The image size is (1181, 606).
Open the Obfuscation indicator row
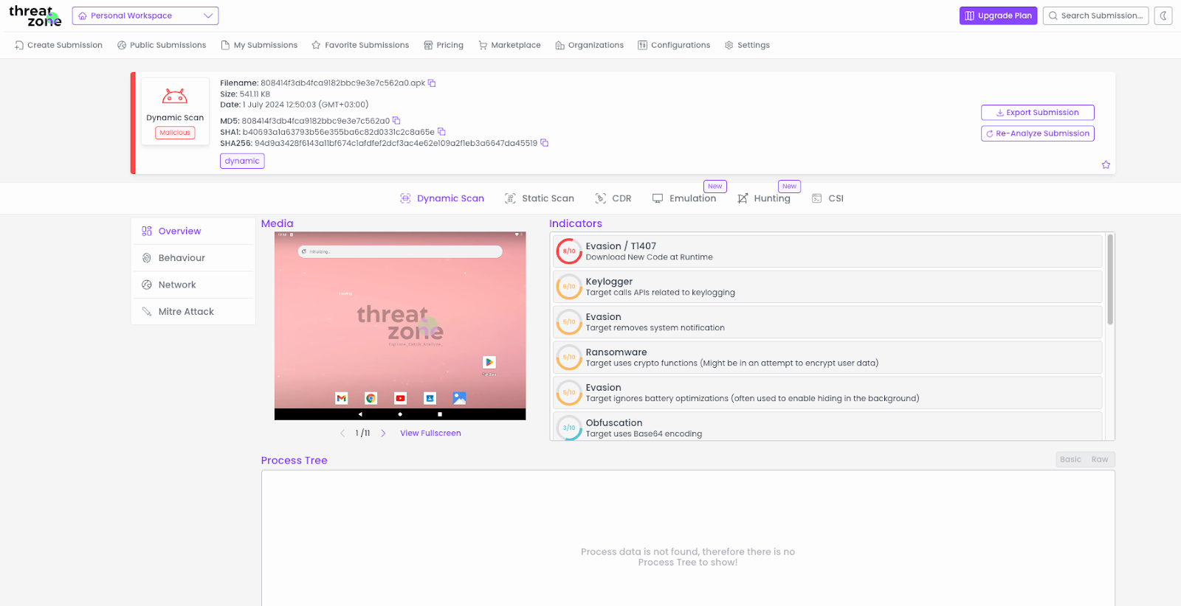827,427
